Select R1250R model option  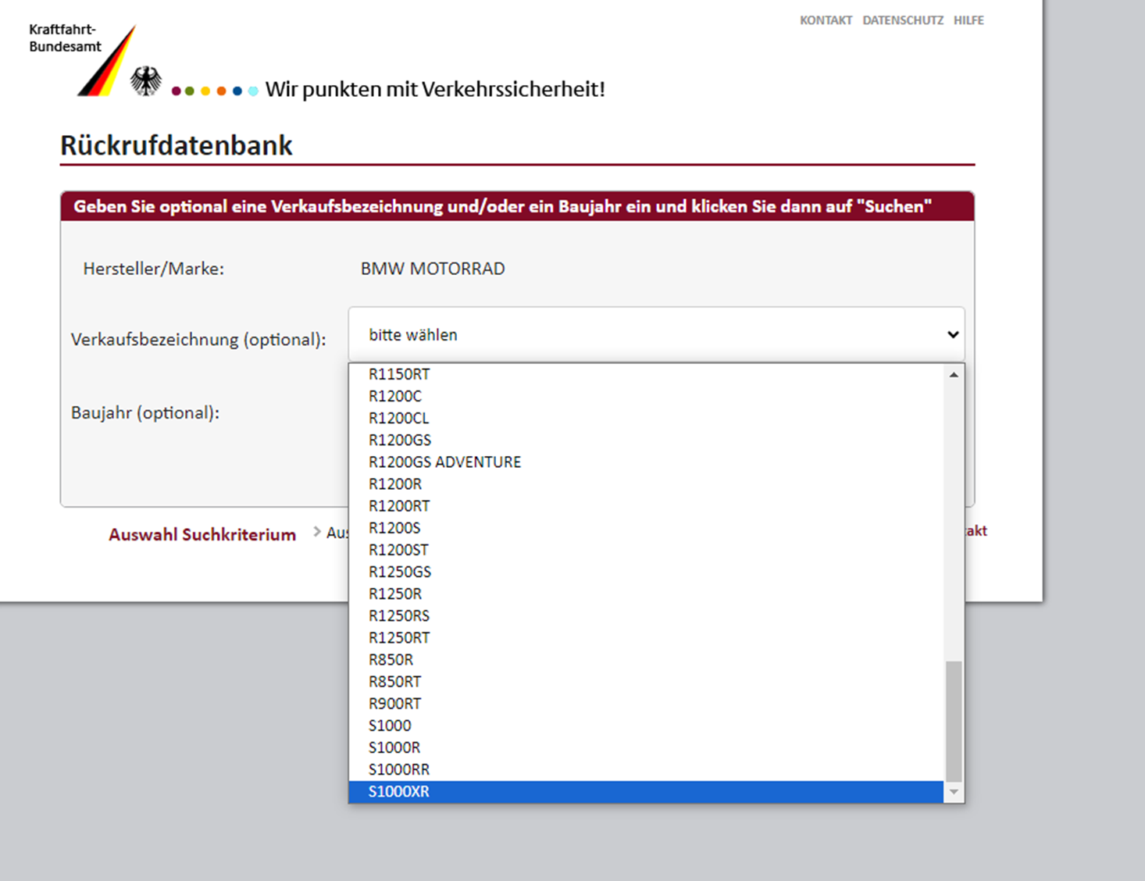coord(646,594)
